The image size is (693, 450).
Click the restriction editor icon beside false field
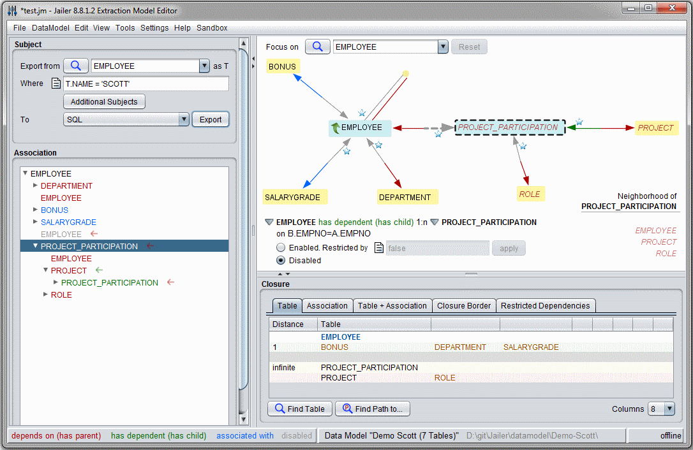(378, 248)
